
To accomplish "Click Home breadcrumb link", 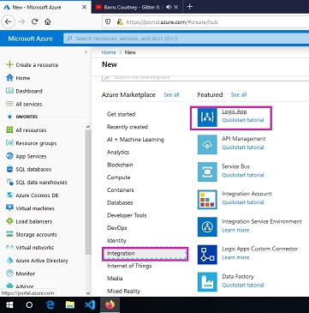I will coord(109,52).
